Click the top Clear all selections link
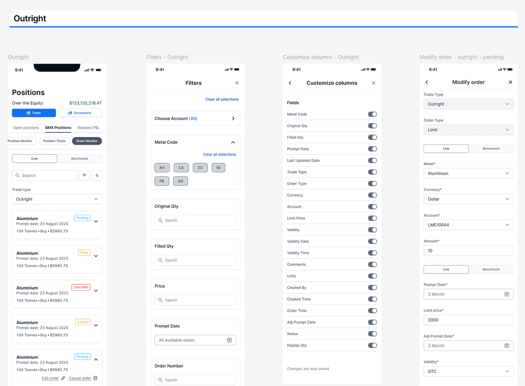The height and width of the screenshot is (386, 525). pyautogui.click(x=222, y=99)
